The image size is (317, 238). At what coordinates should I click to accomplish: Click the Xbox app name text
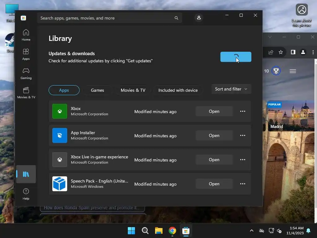tap(76, 108)
